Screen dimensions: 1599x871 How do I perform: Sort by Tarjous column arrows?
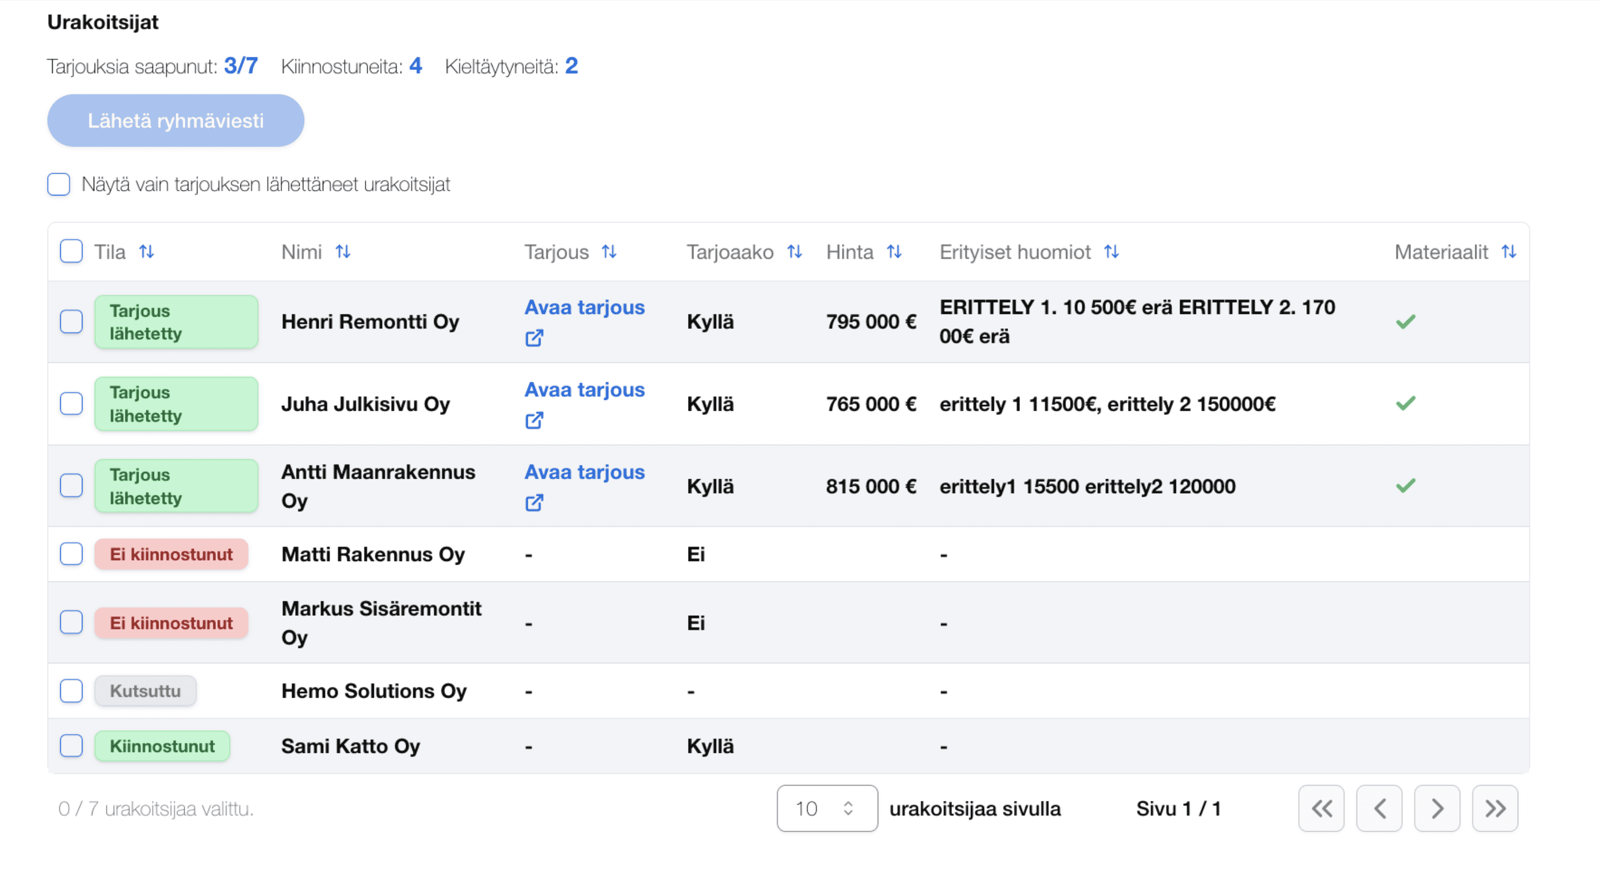tap(609, 252)
